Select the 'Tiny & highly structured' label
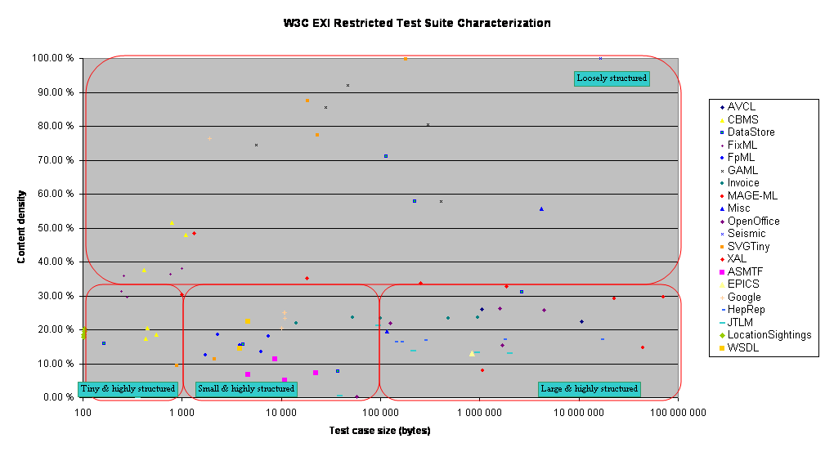The image size is (834, 452). [x=128, y=388]
